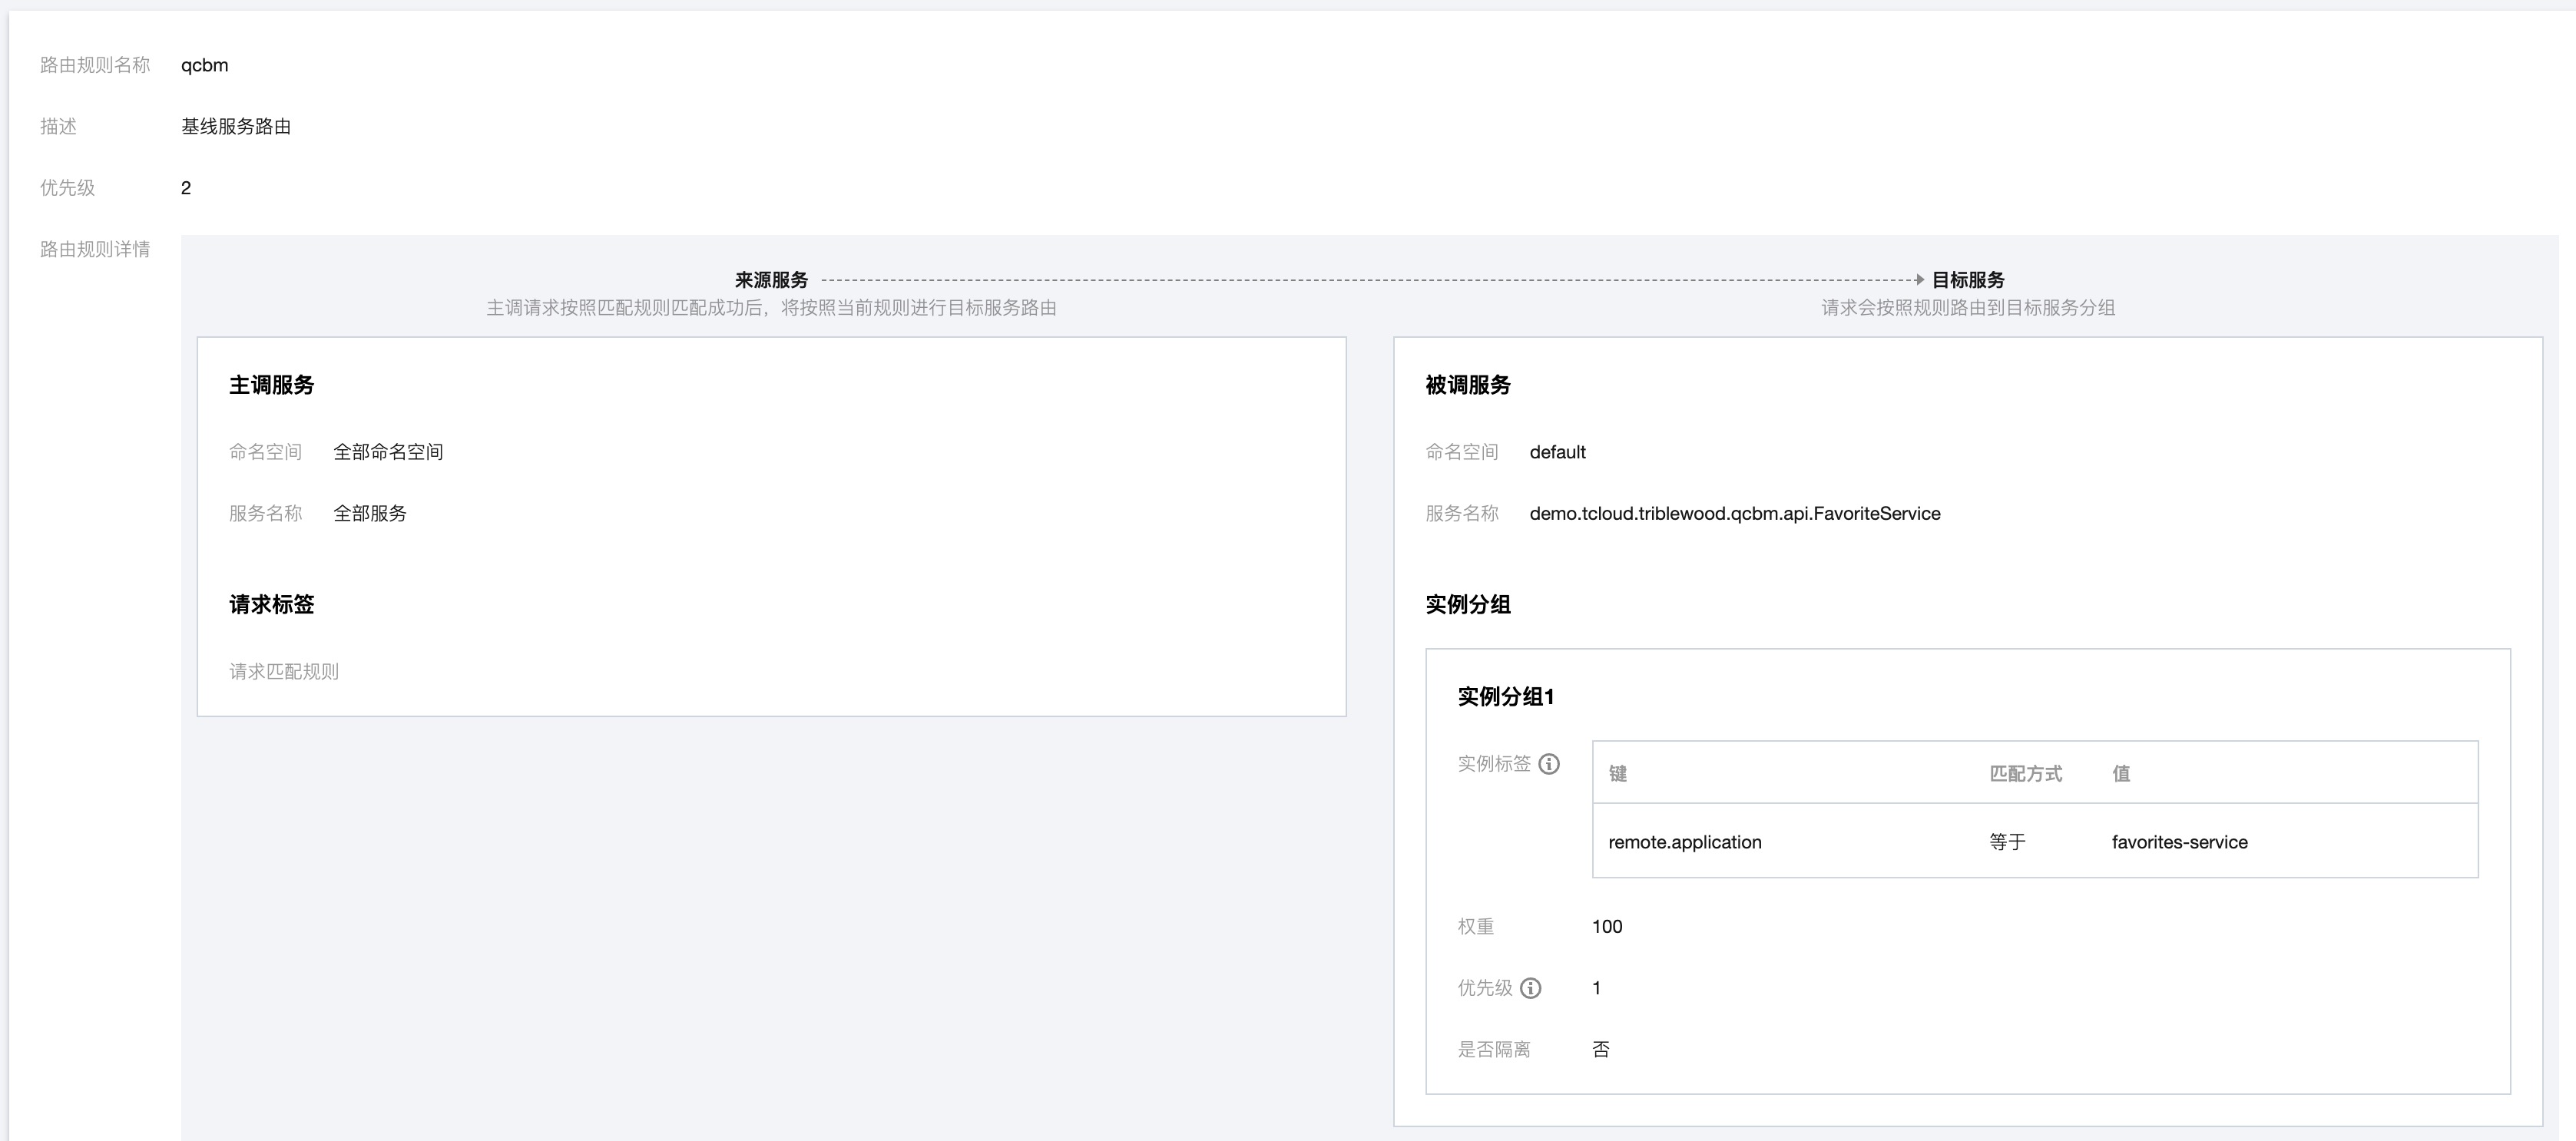Image resolution: width=2576 pixels, height=1141 pixels.
Task: Click the favorites-service value cell
Action: (2180, 842)
